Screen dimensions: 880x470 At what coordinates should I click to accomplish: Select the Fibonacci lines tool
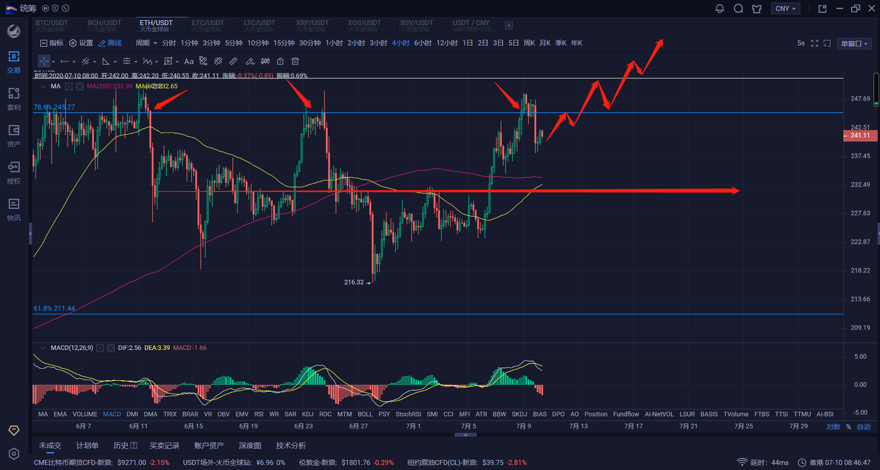127,61
